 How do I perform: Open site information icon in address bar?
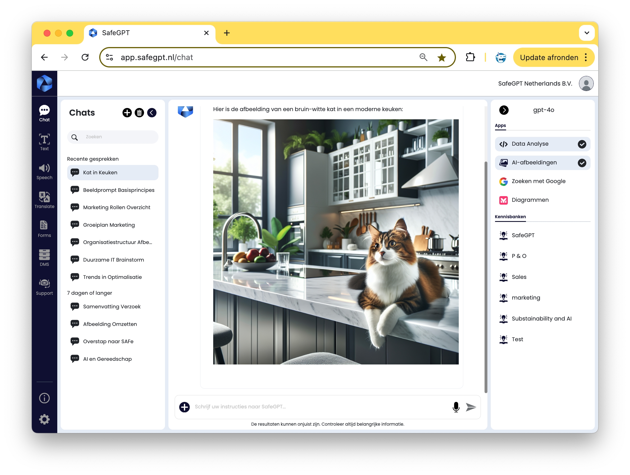point(109,57)
